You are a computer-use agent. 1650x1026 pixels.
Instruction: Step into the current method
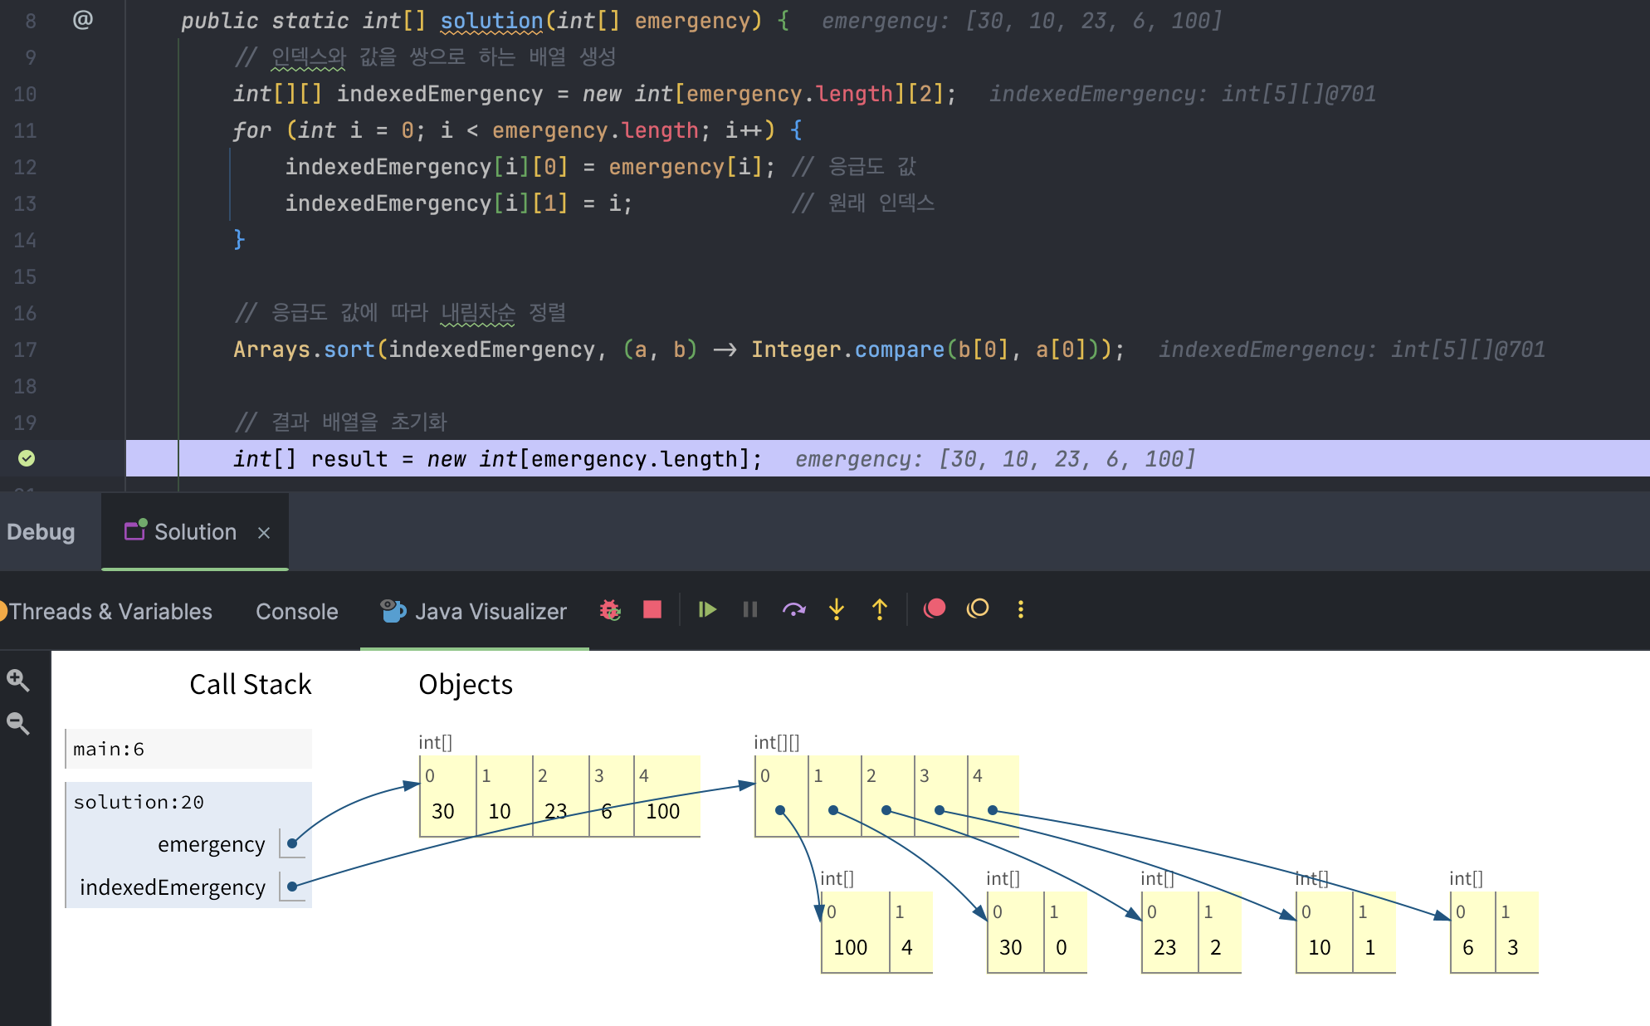(x=837, y=610)
